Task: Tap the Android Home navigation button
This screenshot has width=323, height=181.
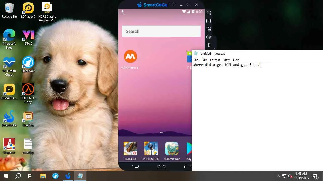Action: tap(161, 166)
